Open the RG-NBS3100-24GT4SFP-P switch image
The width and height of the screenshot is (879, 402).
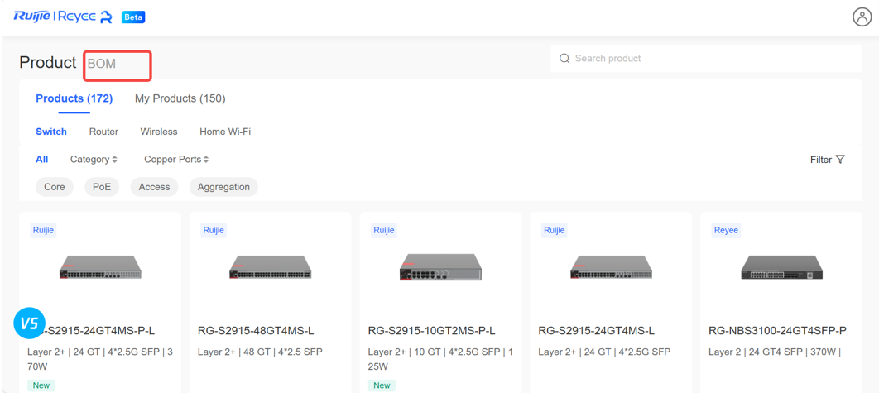781,267
